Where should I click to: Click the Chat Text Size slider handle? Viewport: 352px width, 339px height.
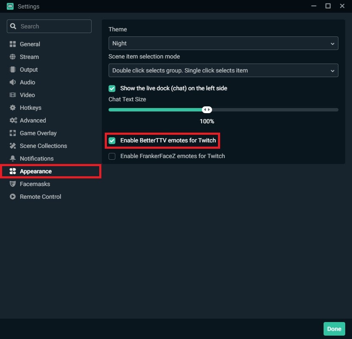[x=207, y=110]
